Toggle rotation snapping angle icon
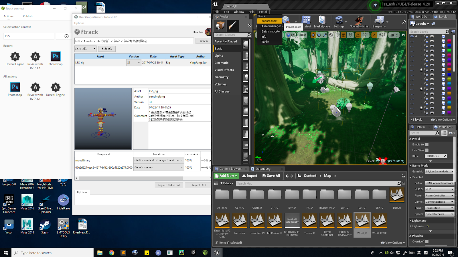 [358, 35]
